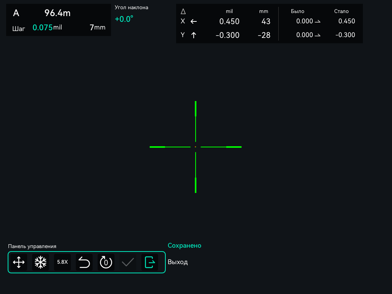Click the delta triangle symbol

point(183,11)
